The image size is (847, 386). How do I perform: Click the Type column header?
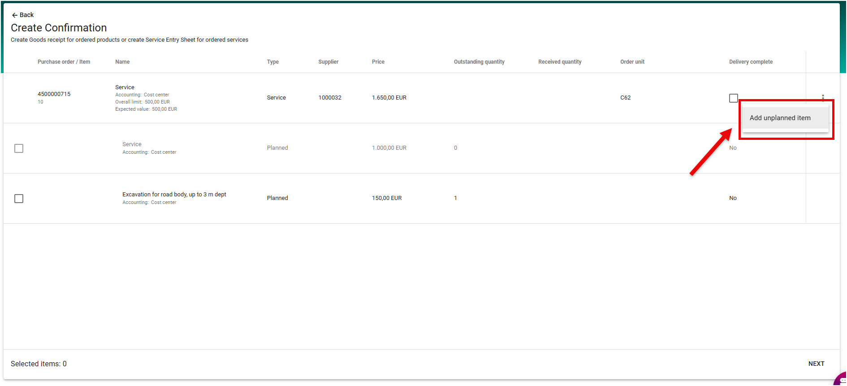(272, 62)
